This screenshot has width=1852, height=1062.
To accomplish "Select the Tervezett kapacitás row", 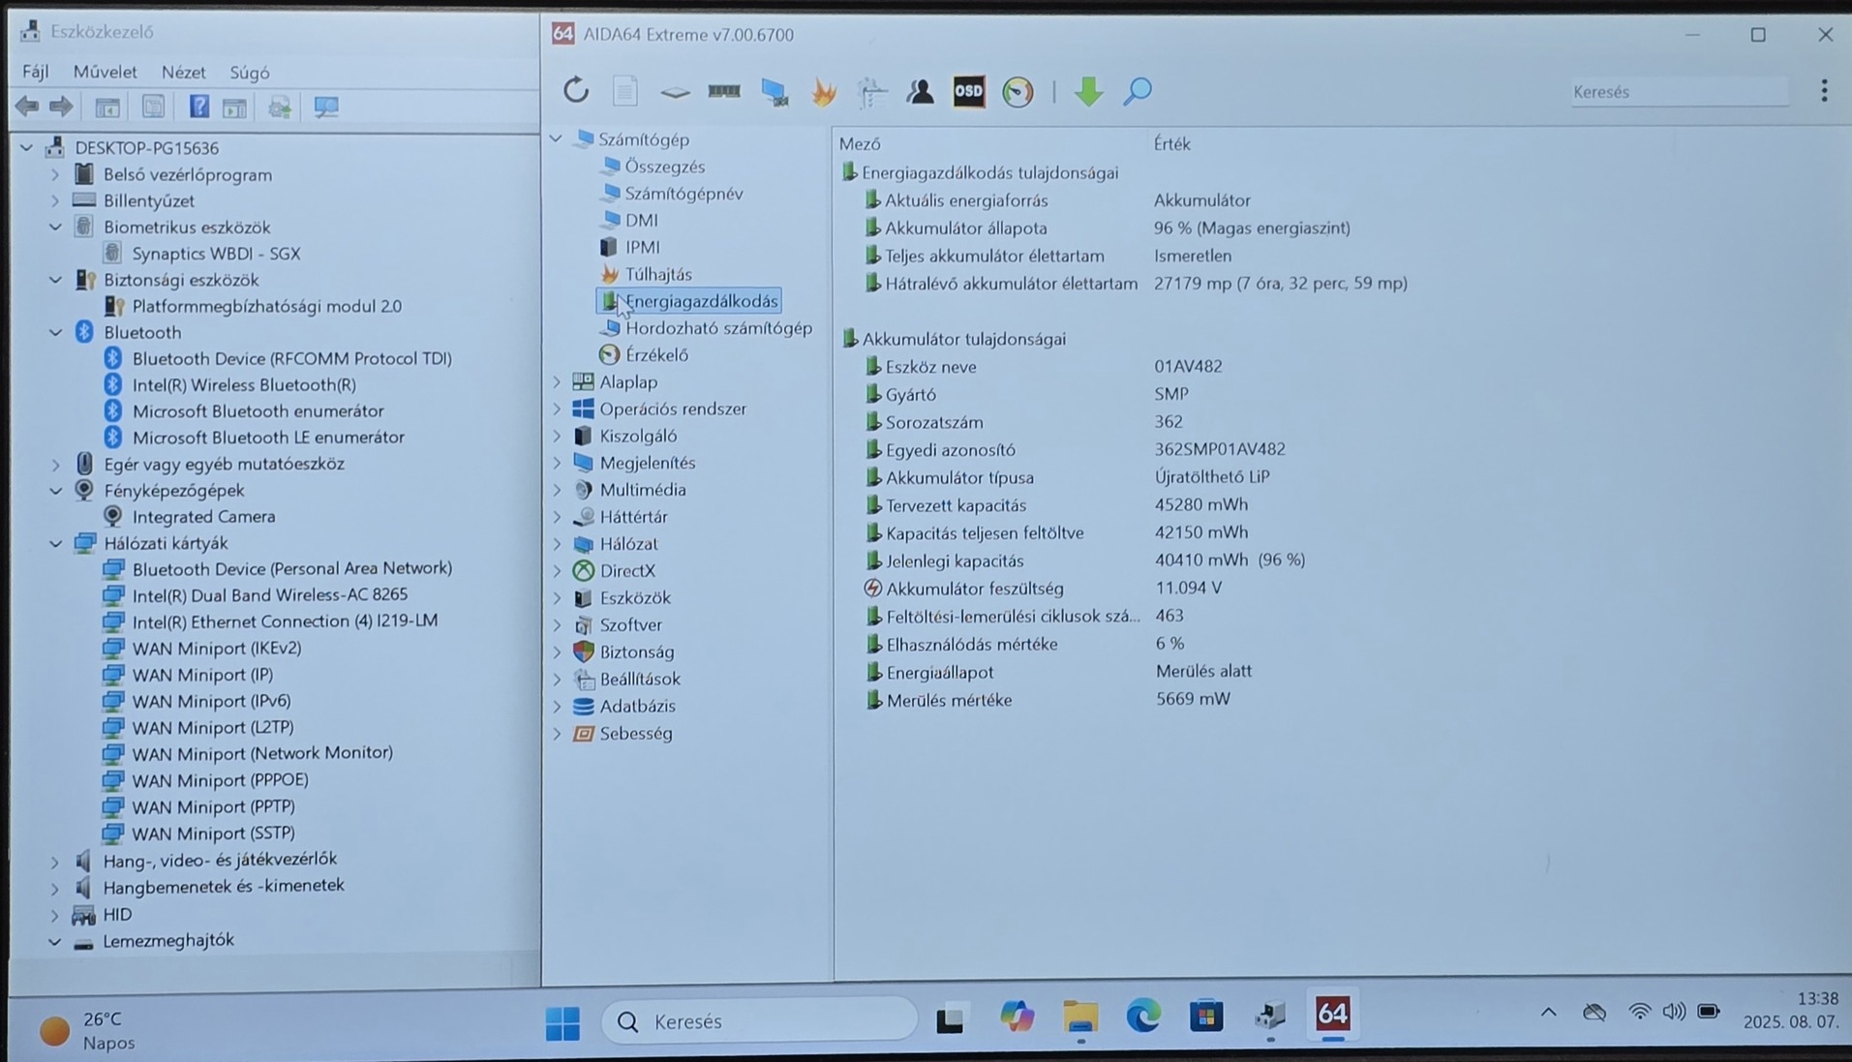I will [1057, 505].
